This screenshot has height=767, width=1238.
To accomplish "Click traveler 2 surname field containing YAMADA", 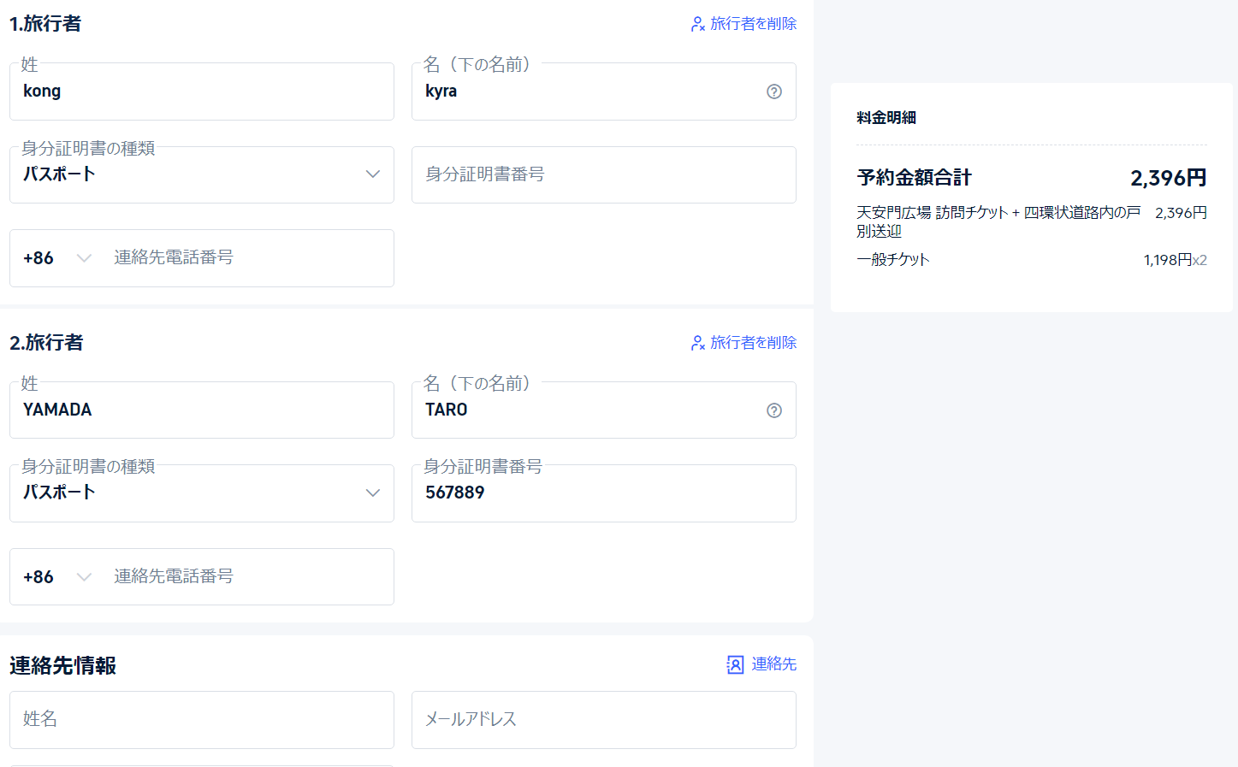I will click(x=202, y=410).
